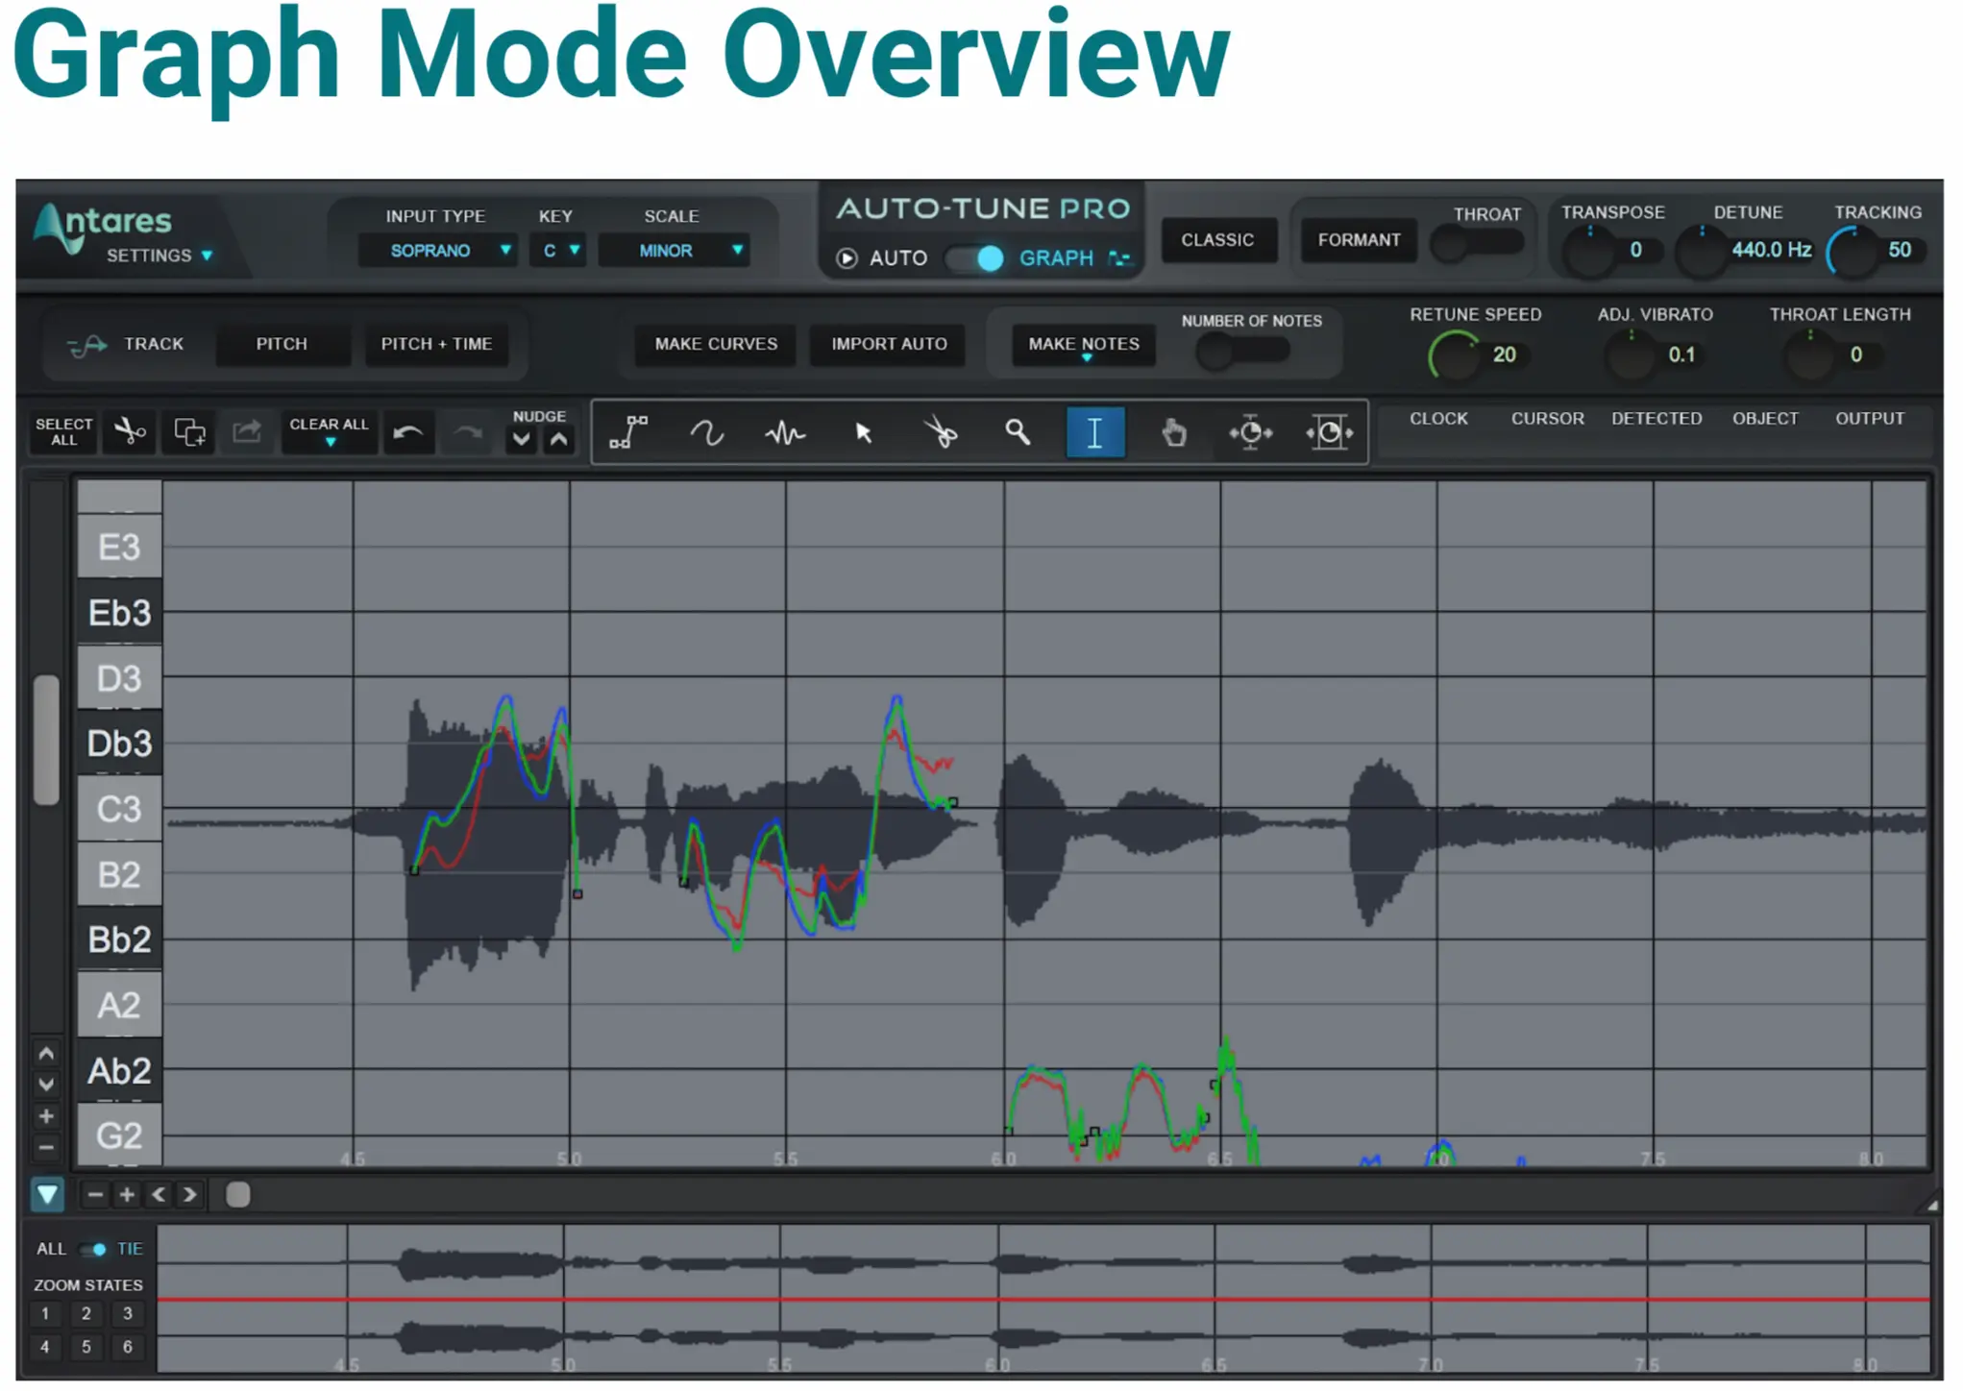
Task: Toggle the Auto/Graph mode switch
Action: 974,258
